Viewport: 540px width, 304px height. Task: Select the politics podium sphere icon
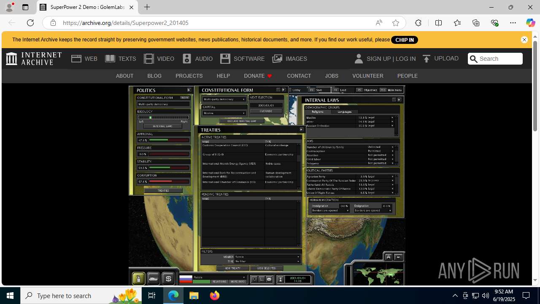[138, 278]
